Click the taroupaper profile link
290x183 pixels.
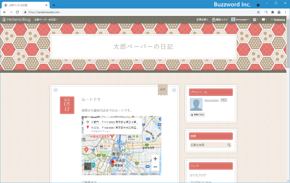(212, 100)
